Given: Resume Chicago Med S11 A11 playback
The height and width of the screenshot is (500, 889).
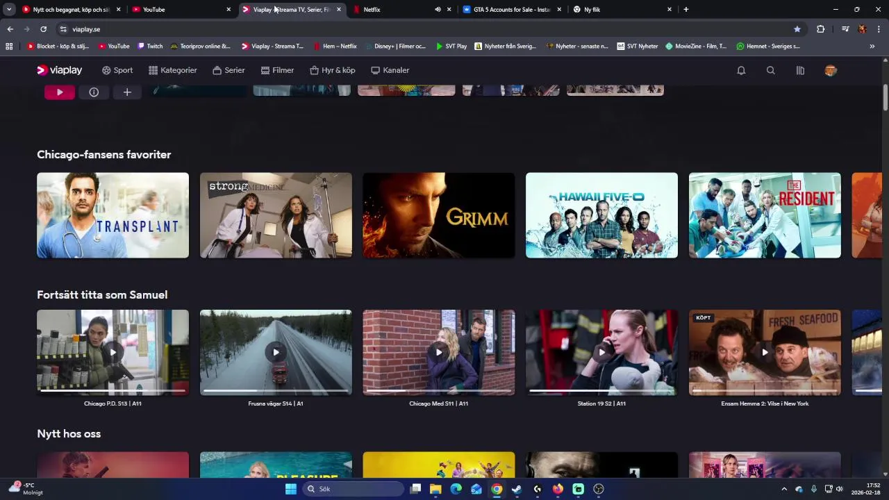Looking at the screenshot, I should pyautogui.click(x=439, y=353).
